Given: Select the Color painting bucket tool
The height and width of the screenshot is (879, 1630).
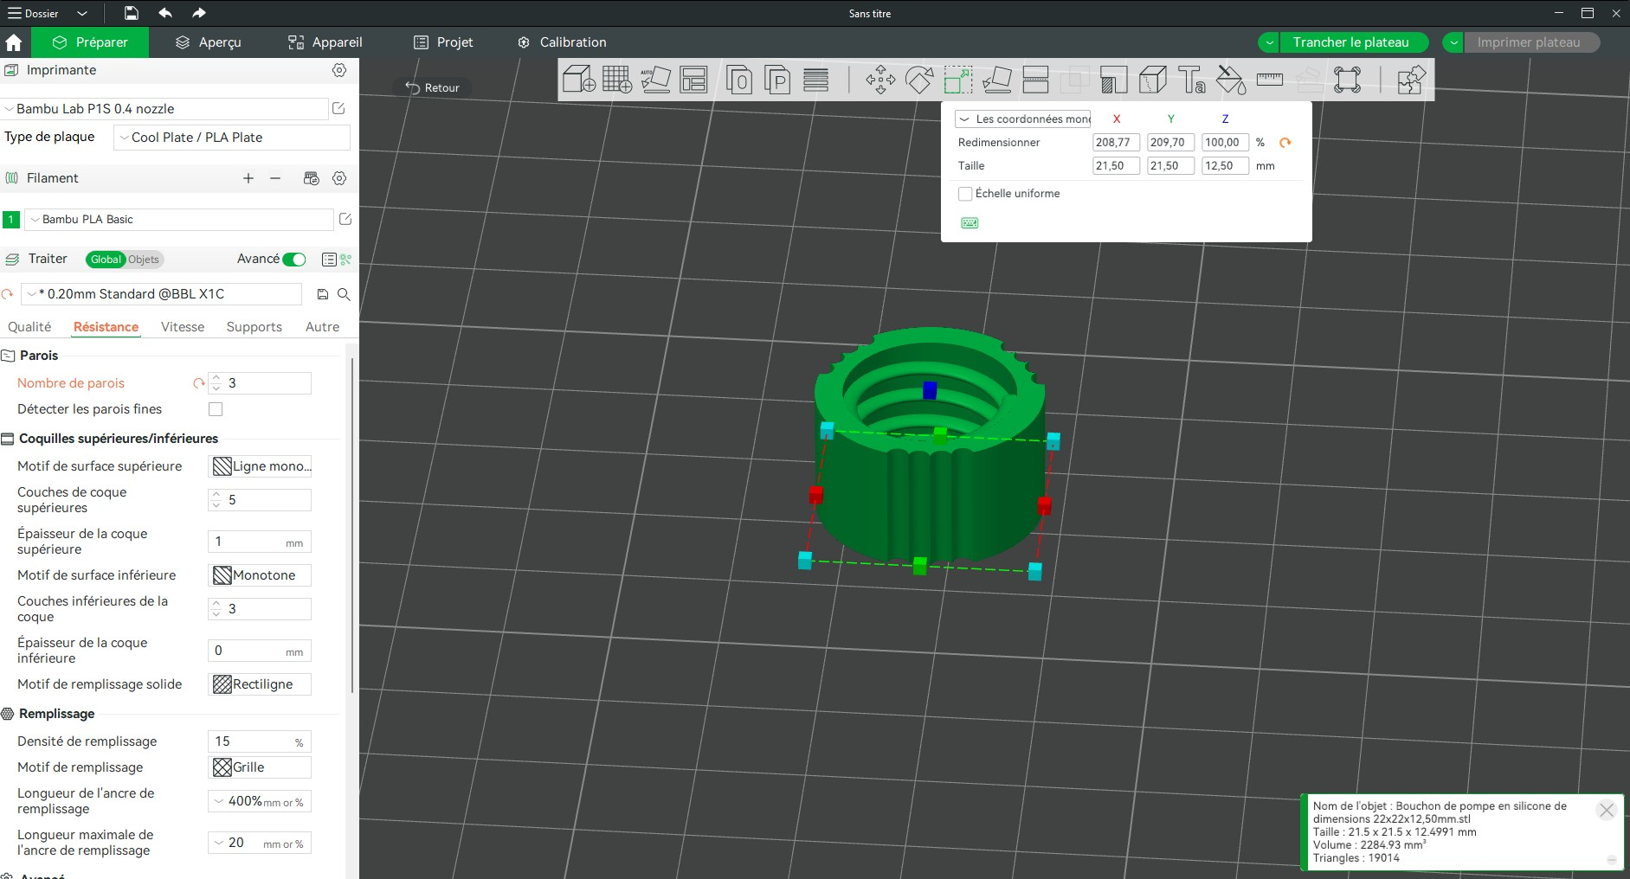Looking at the screenshot, I should (x=1231, y=80).
